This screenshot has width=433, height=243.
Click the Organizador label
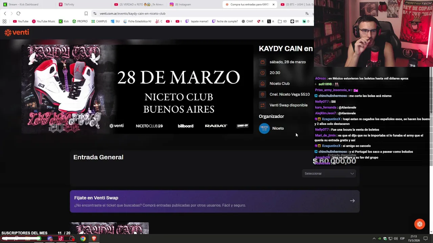pyautogui.click(x=271, y=116)
